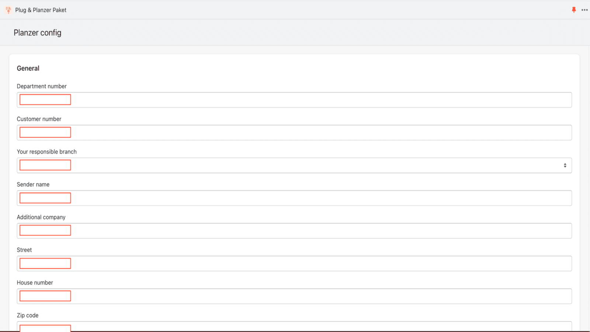Select the highlighted box inside Department number

pos(45,100)
